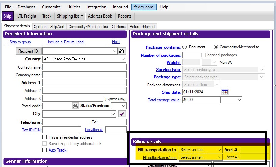Click binoculars icon next to Recipient ID
Image resolution: width=276 pixels, height=167 pixels.
click(122, 51)
